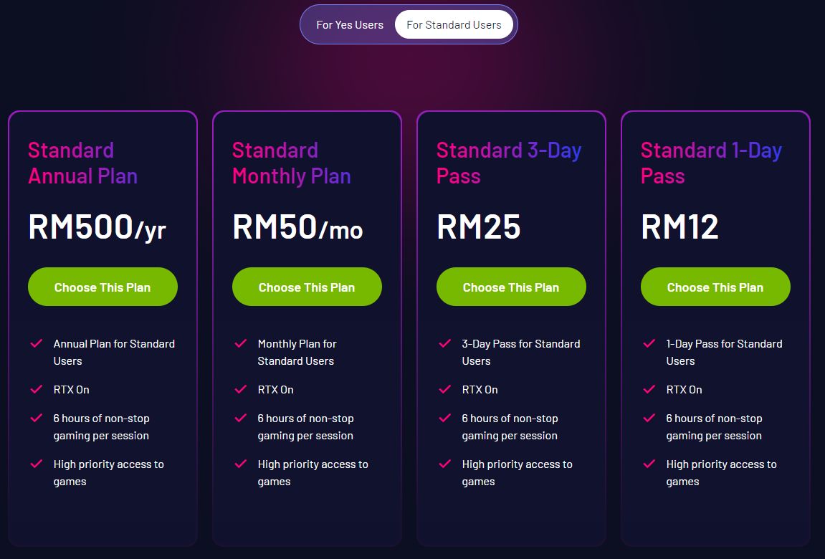Click the checkmark beside 6 hours gaming on RM12 card
This screenshot has height=559, width=825.
tap(649, 419)
